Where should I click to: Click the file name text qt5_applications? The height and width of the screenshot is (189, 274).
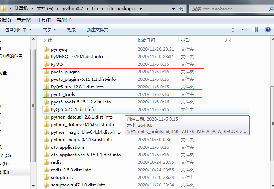[68, 147]
